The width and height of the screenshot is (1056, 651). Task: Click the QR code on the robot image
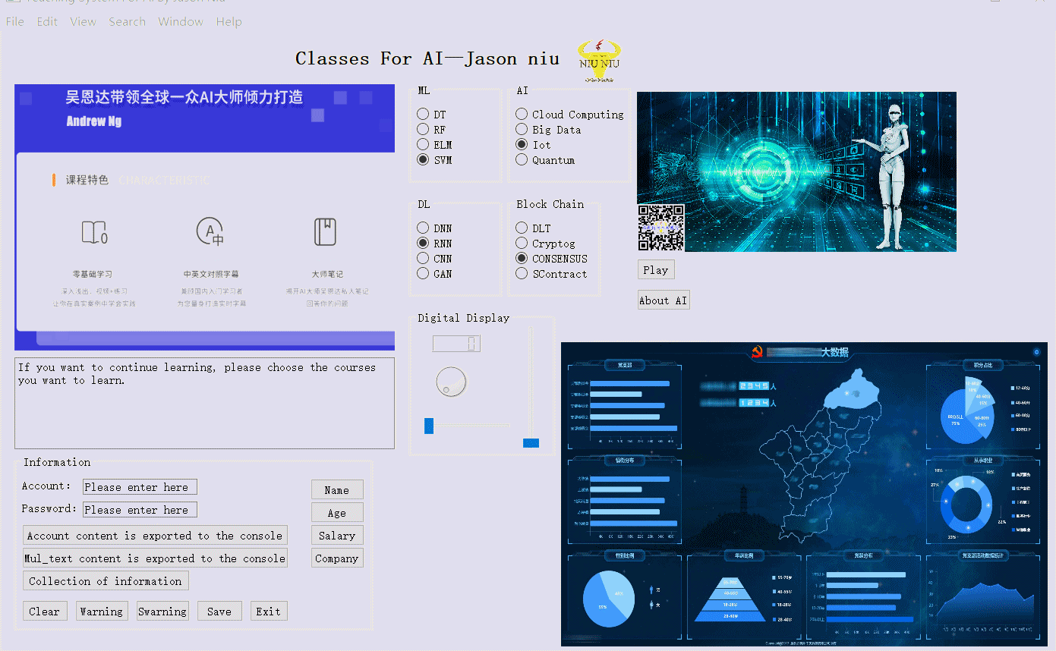[x=660, y=228]
